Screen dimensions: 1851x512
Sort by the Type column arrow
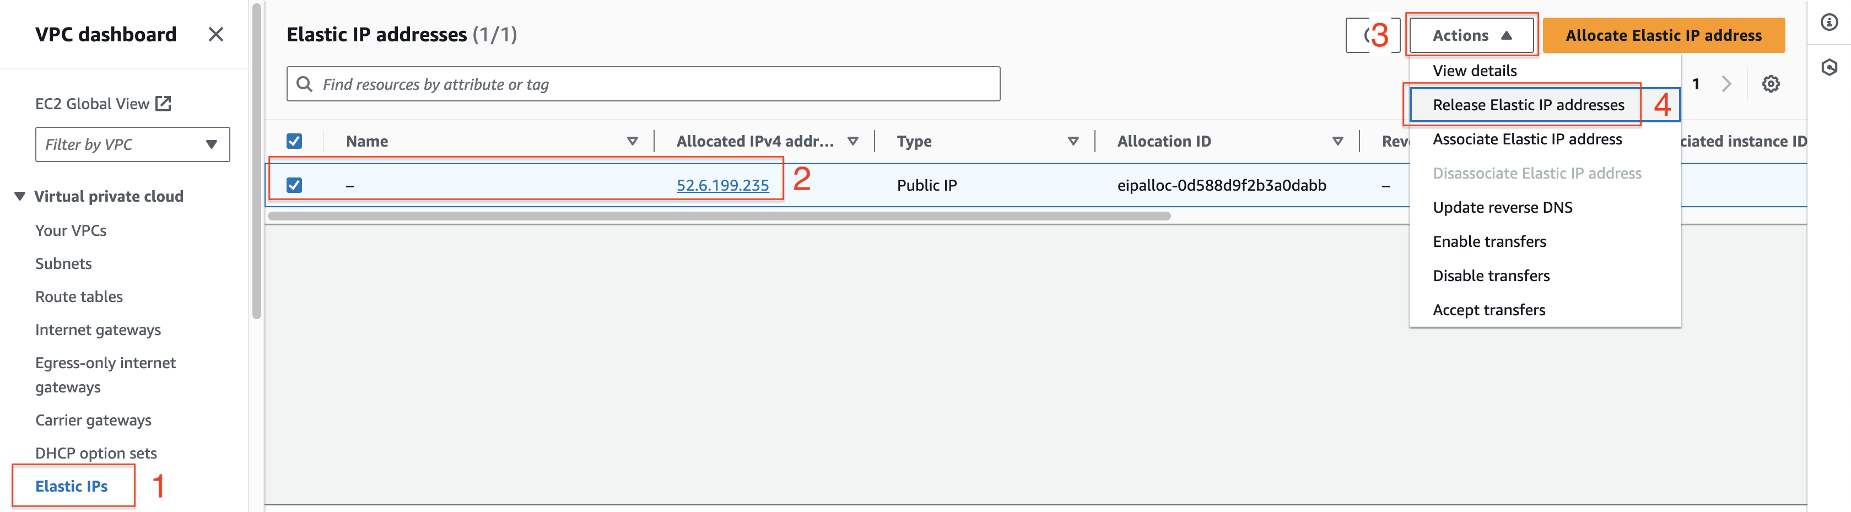[1073, 141]
